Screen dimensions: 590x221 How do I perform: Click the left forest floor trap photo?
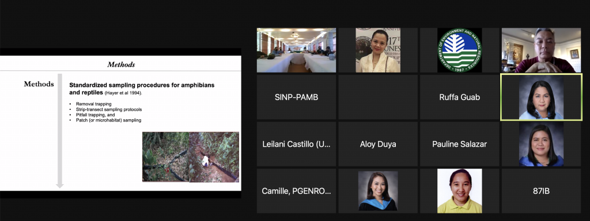165,157
